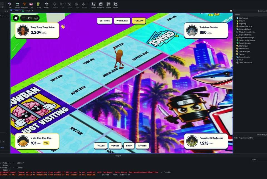Expand the MaterialService node
Image resolution: width=267 pixels, height=179 pixels.
click(x=235, y=26)
